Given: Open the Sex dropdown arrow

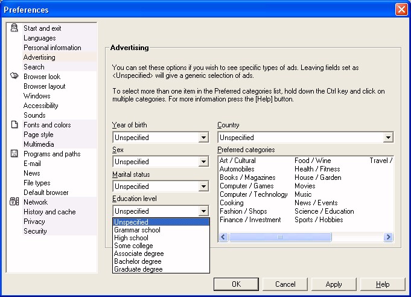Looking at the screenshot, I should pyautogui.click(x=204, y=162).
